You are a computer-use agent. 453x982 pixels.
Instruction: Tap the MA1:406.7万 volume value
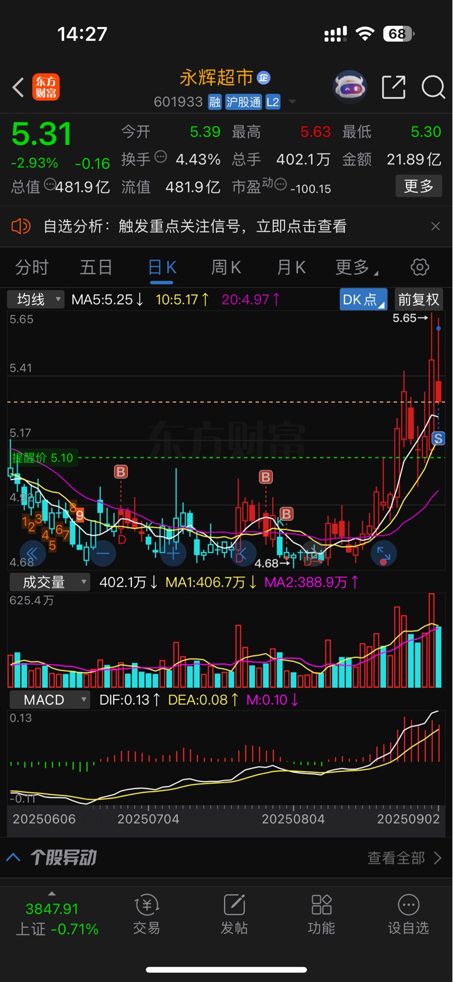click(211, 583)
